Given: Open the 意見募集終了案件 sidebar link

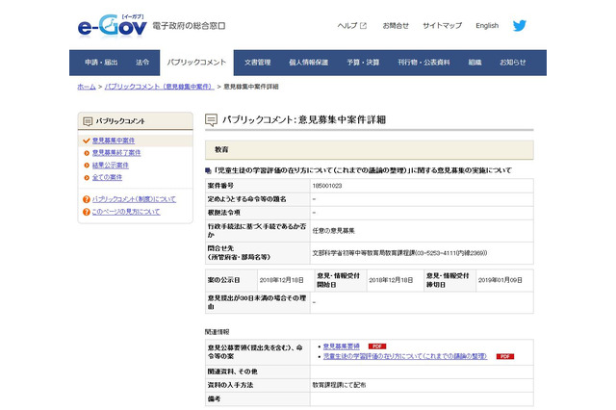Looking at the screenshot, I should click(116, 153).
